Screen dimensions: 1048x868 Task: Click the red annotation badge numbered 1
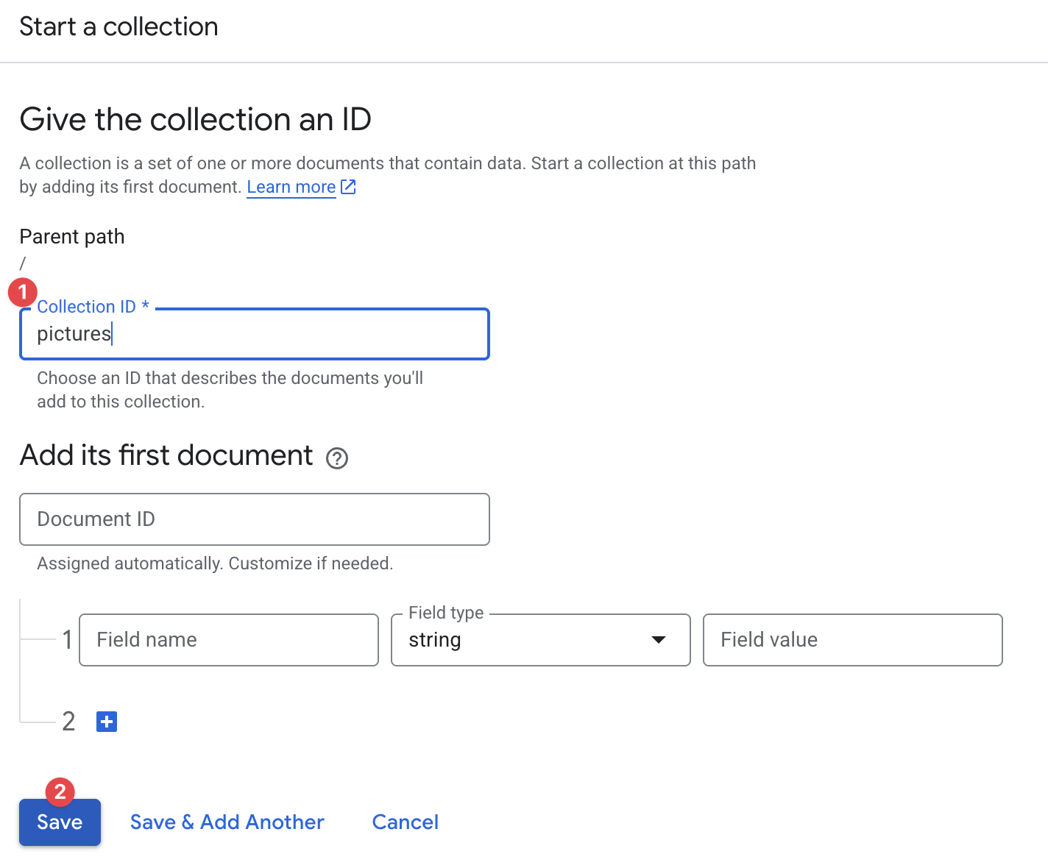click(23, 292)
